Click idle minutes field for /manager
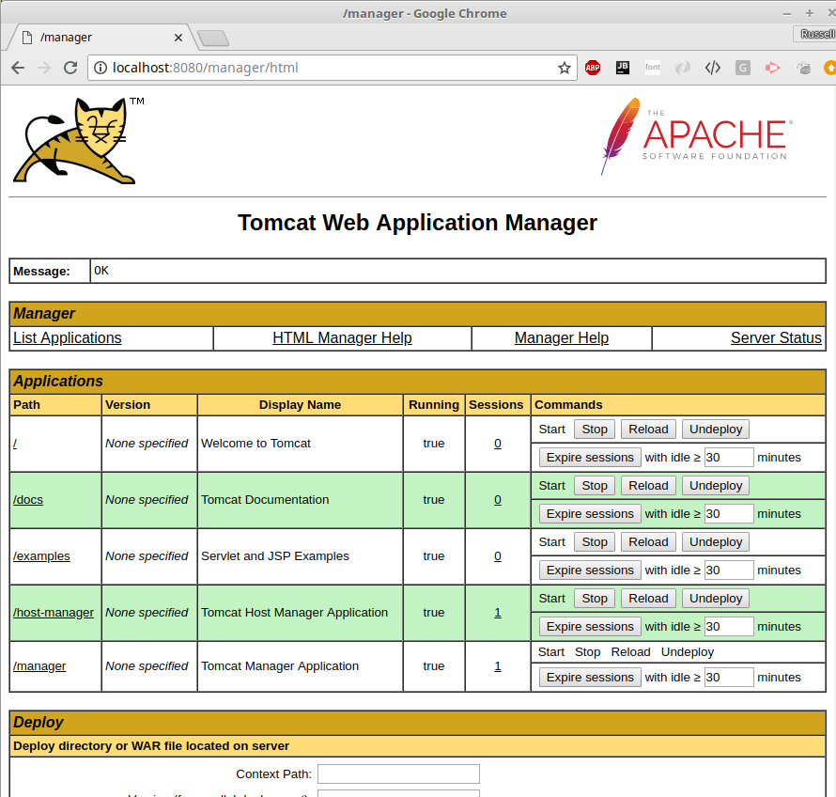 [729, 677]
